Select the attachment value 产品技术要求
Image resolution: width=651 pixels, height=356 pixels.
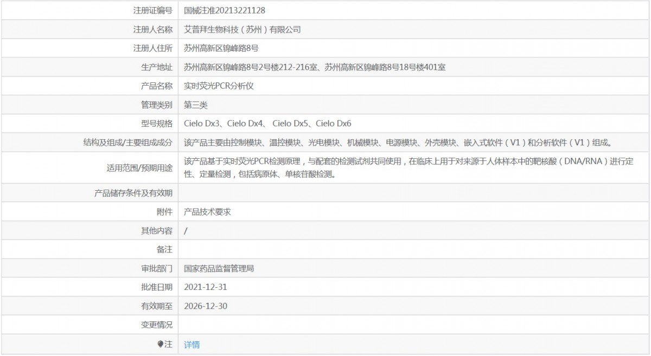207,212
